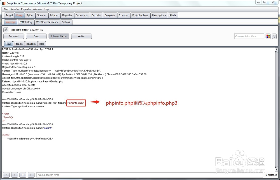Open the Action dropdown menu
280x180 pixels.
pos(81,36)
